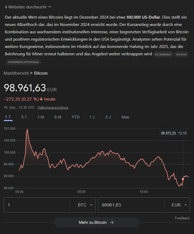The height and width of the screenshot is (234, 194).
Task: Switch to the '5 T.' chart range
Action: point(24,117)
